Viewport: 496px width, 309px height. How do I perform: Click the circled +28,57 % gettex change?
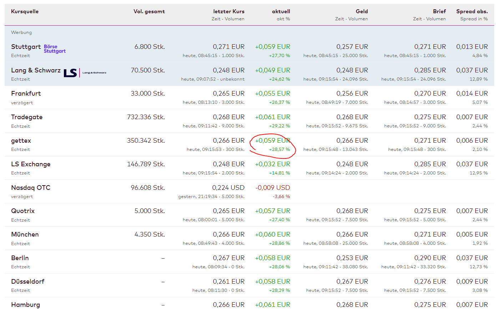(x=280, y=150)
